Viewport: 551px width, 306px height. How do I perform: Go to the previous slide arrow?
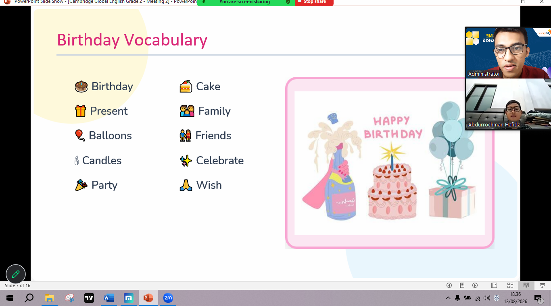(x=449, y=285)
